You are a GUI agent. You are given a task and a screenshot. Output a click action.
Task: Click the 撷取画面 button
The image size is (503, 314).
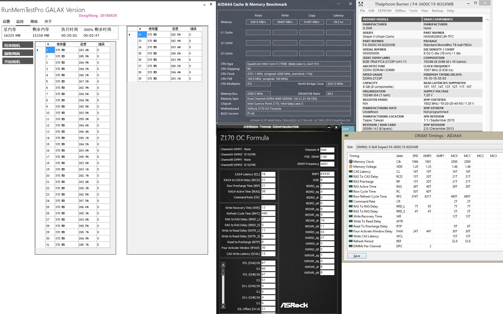tap(18, 53)
